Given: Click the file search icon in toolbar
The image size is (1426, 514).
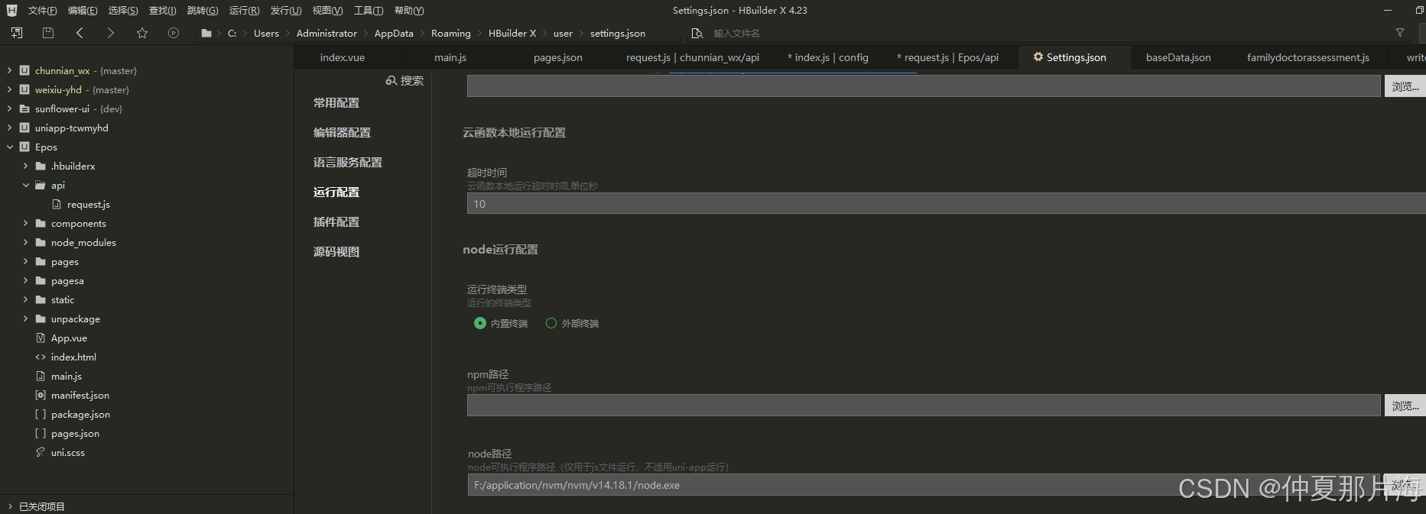Looking at the screenshot, I should (697, 33).
